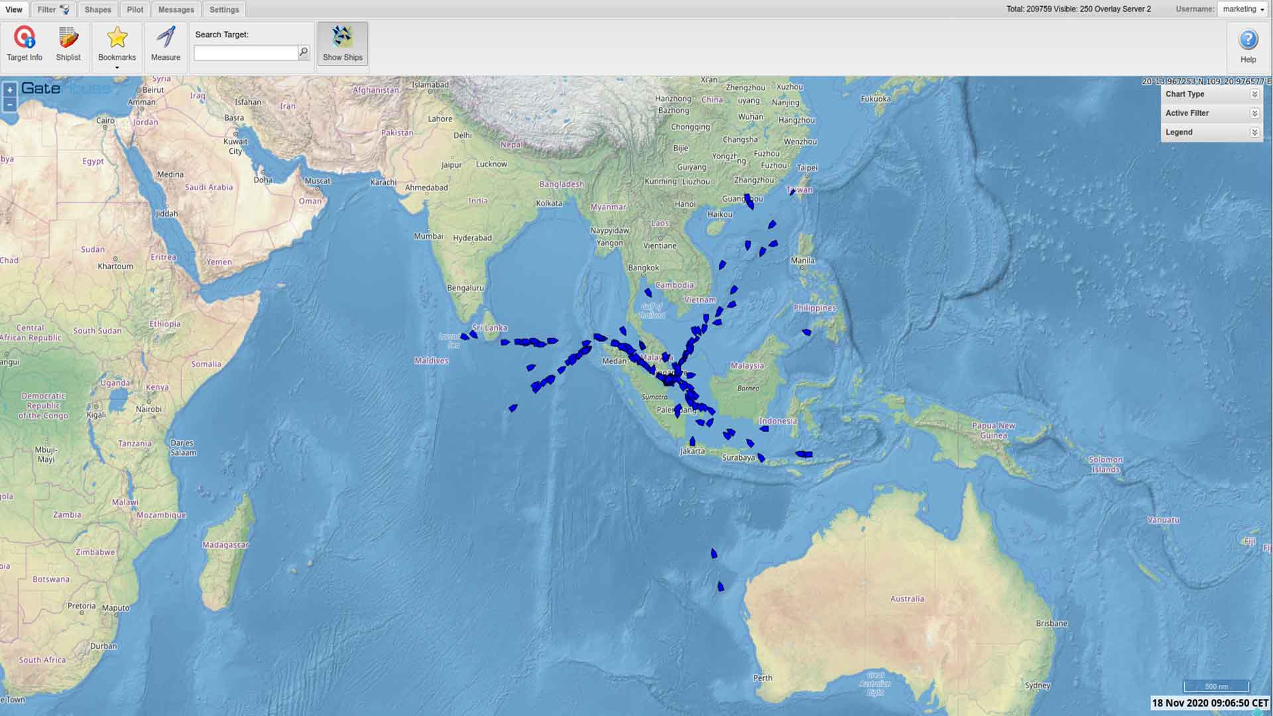Click the Search Target input field
1273x716 pixels.
click(x=246, y=52)
